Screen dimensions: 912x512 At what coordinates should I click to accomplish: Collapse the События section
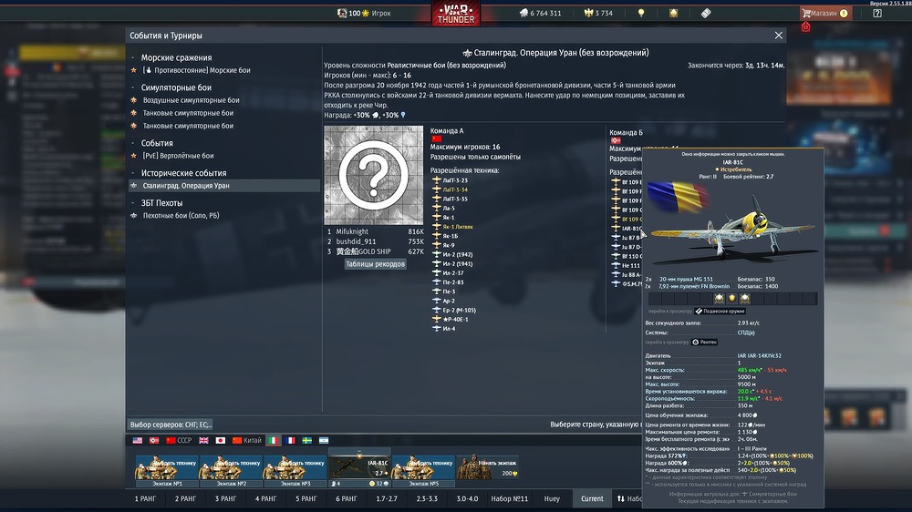click(133, 143)
